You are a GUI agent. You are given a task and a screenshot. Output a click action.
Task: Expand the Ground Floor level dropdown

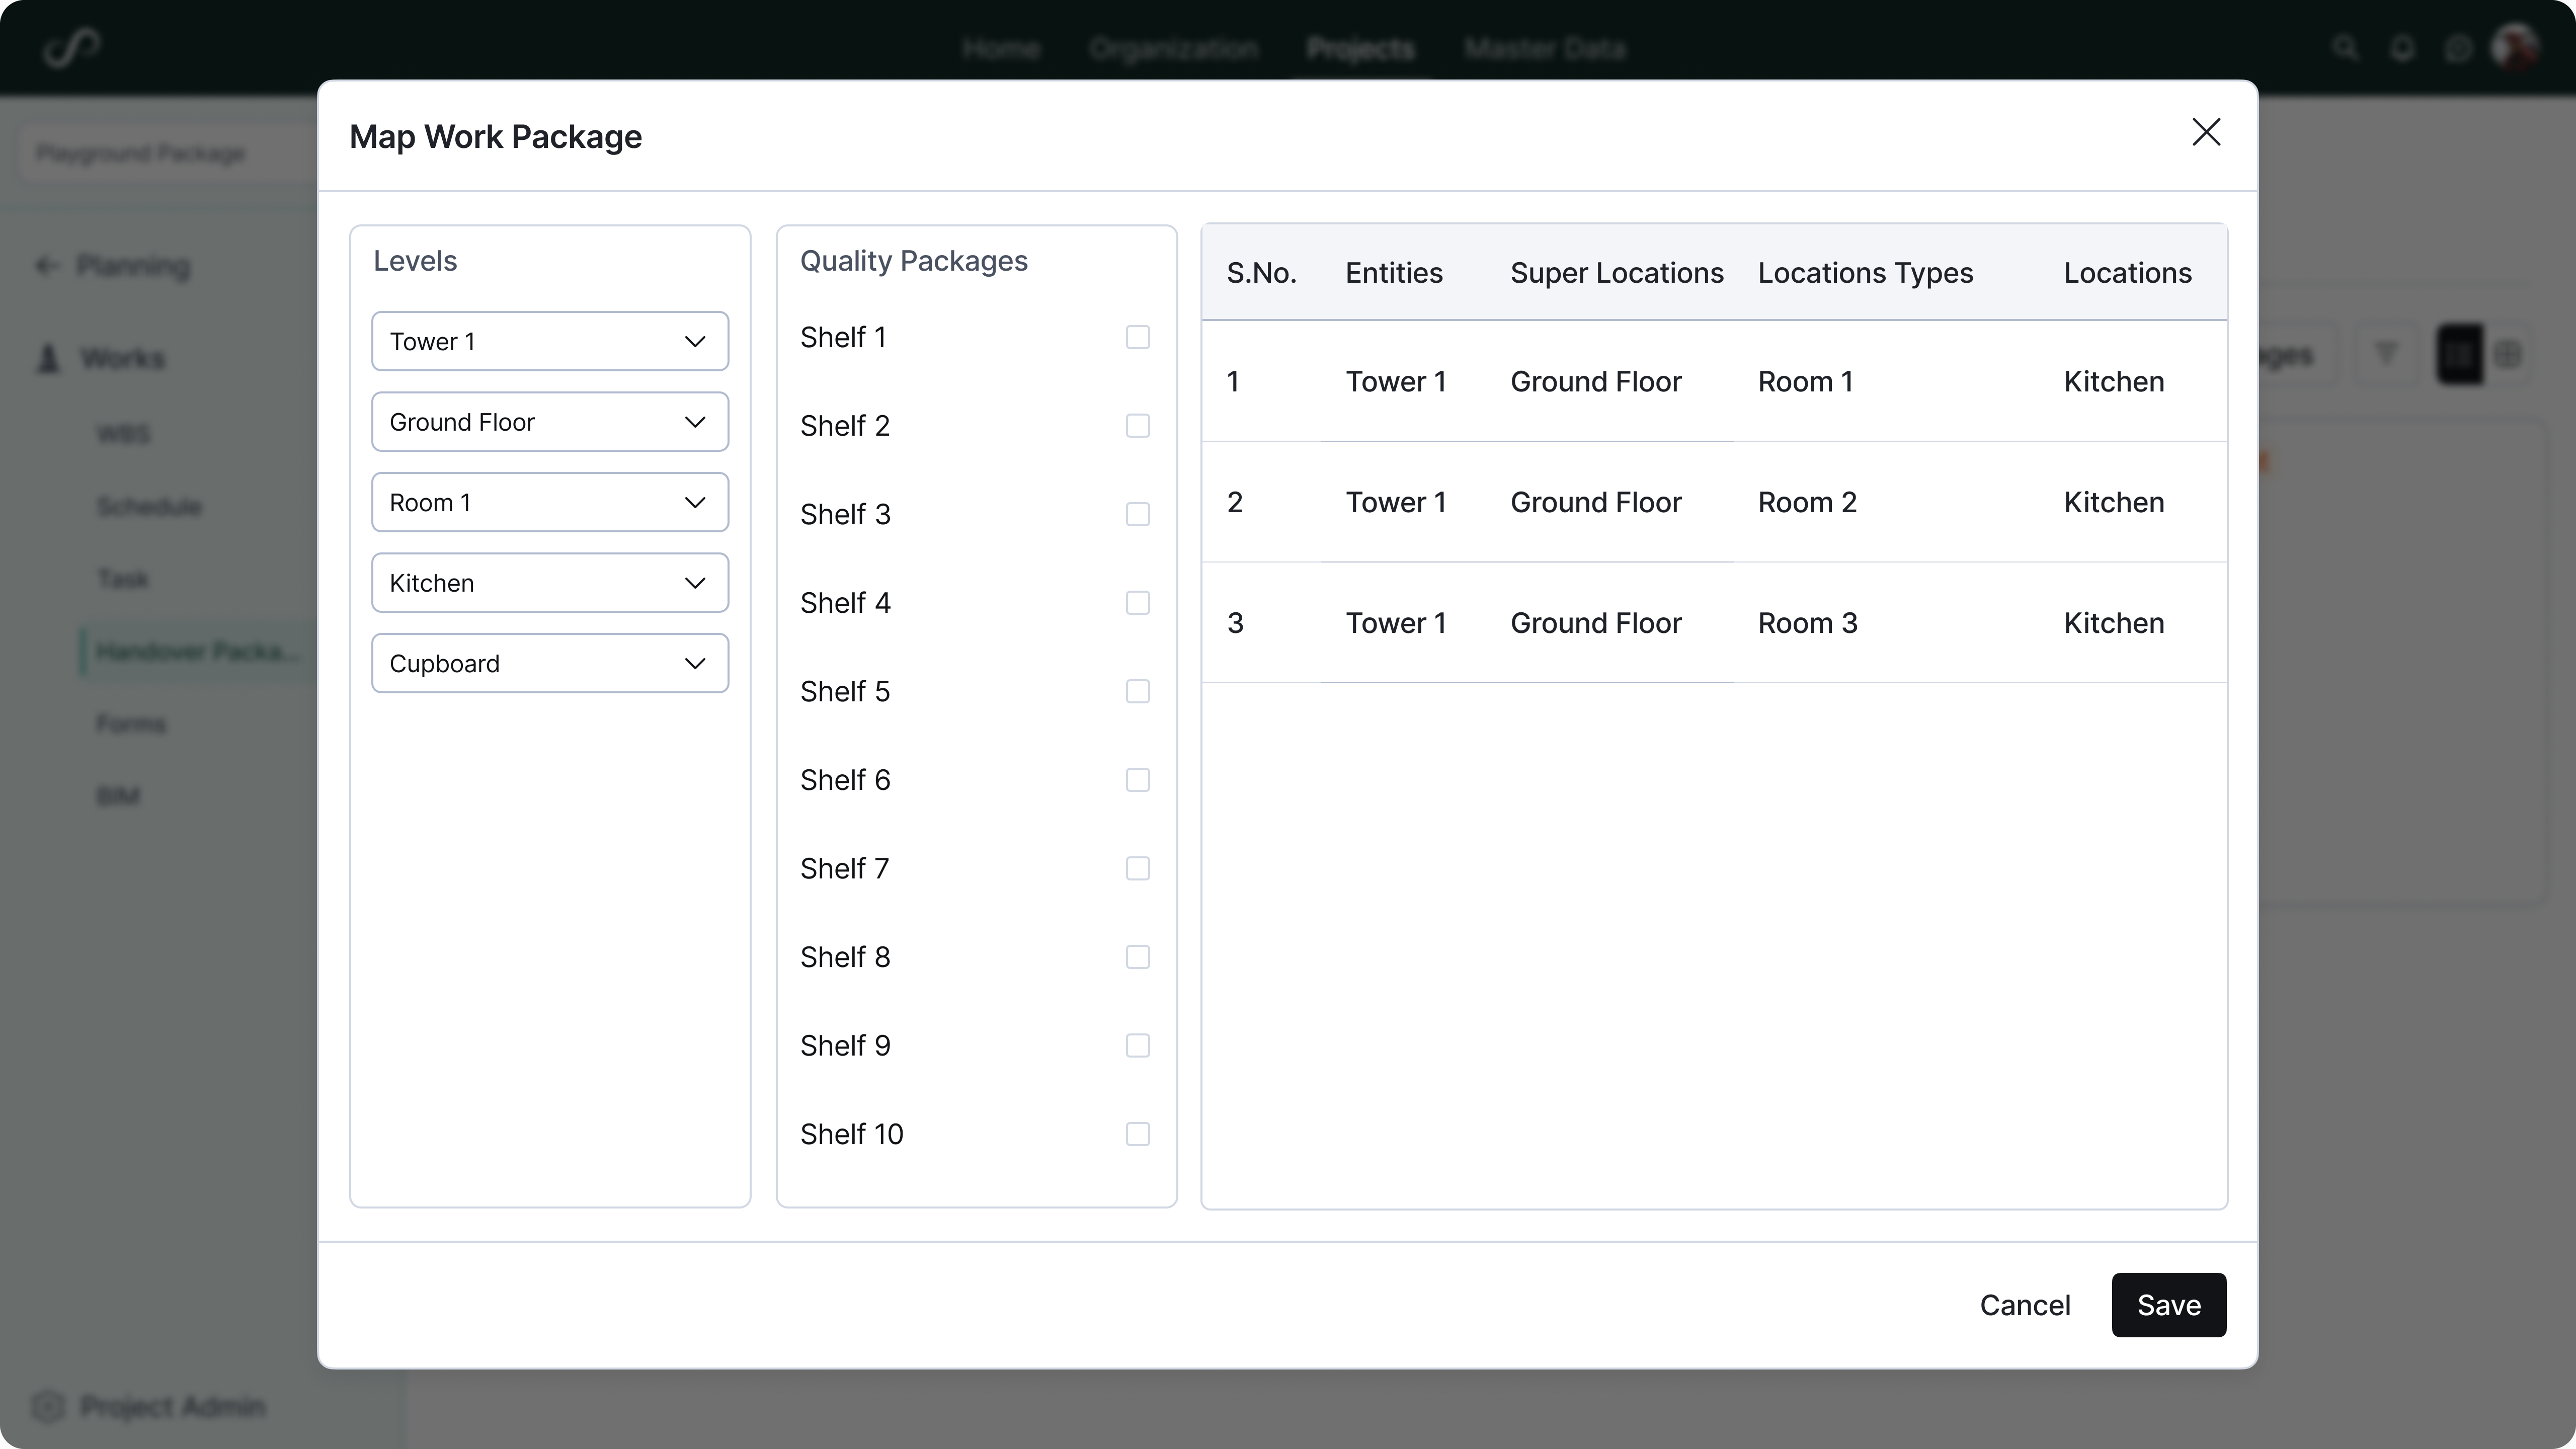click(x=549, y=421)
